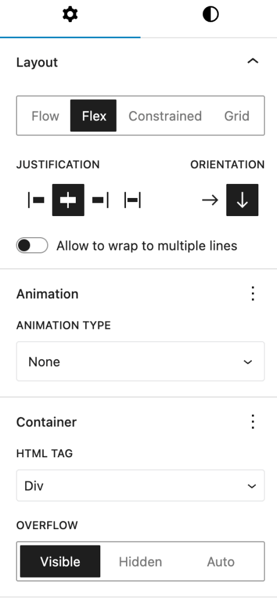Set overflow to Auto
The image size is (277, 598).
[220, 561]
